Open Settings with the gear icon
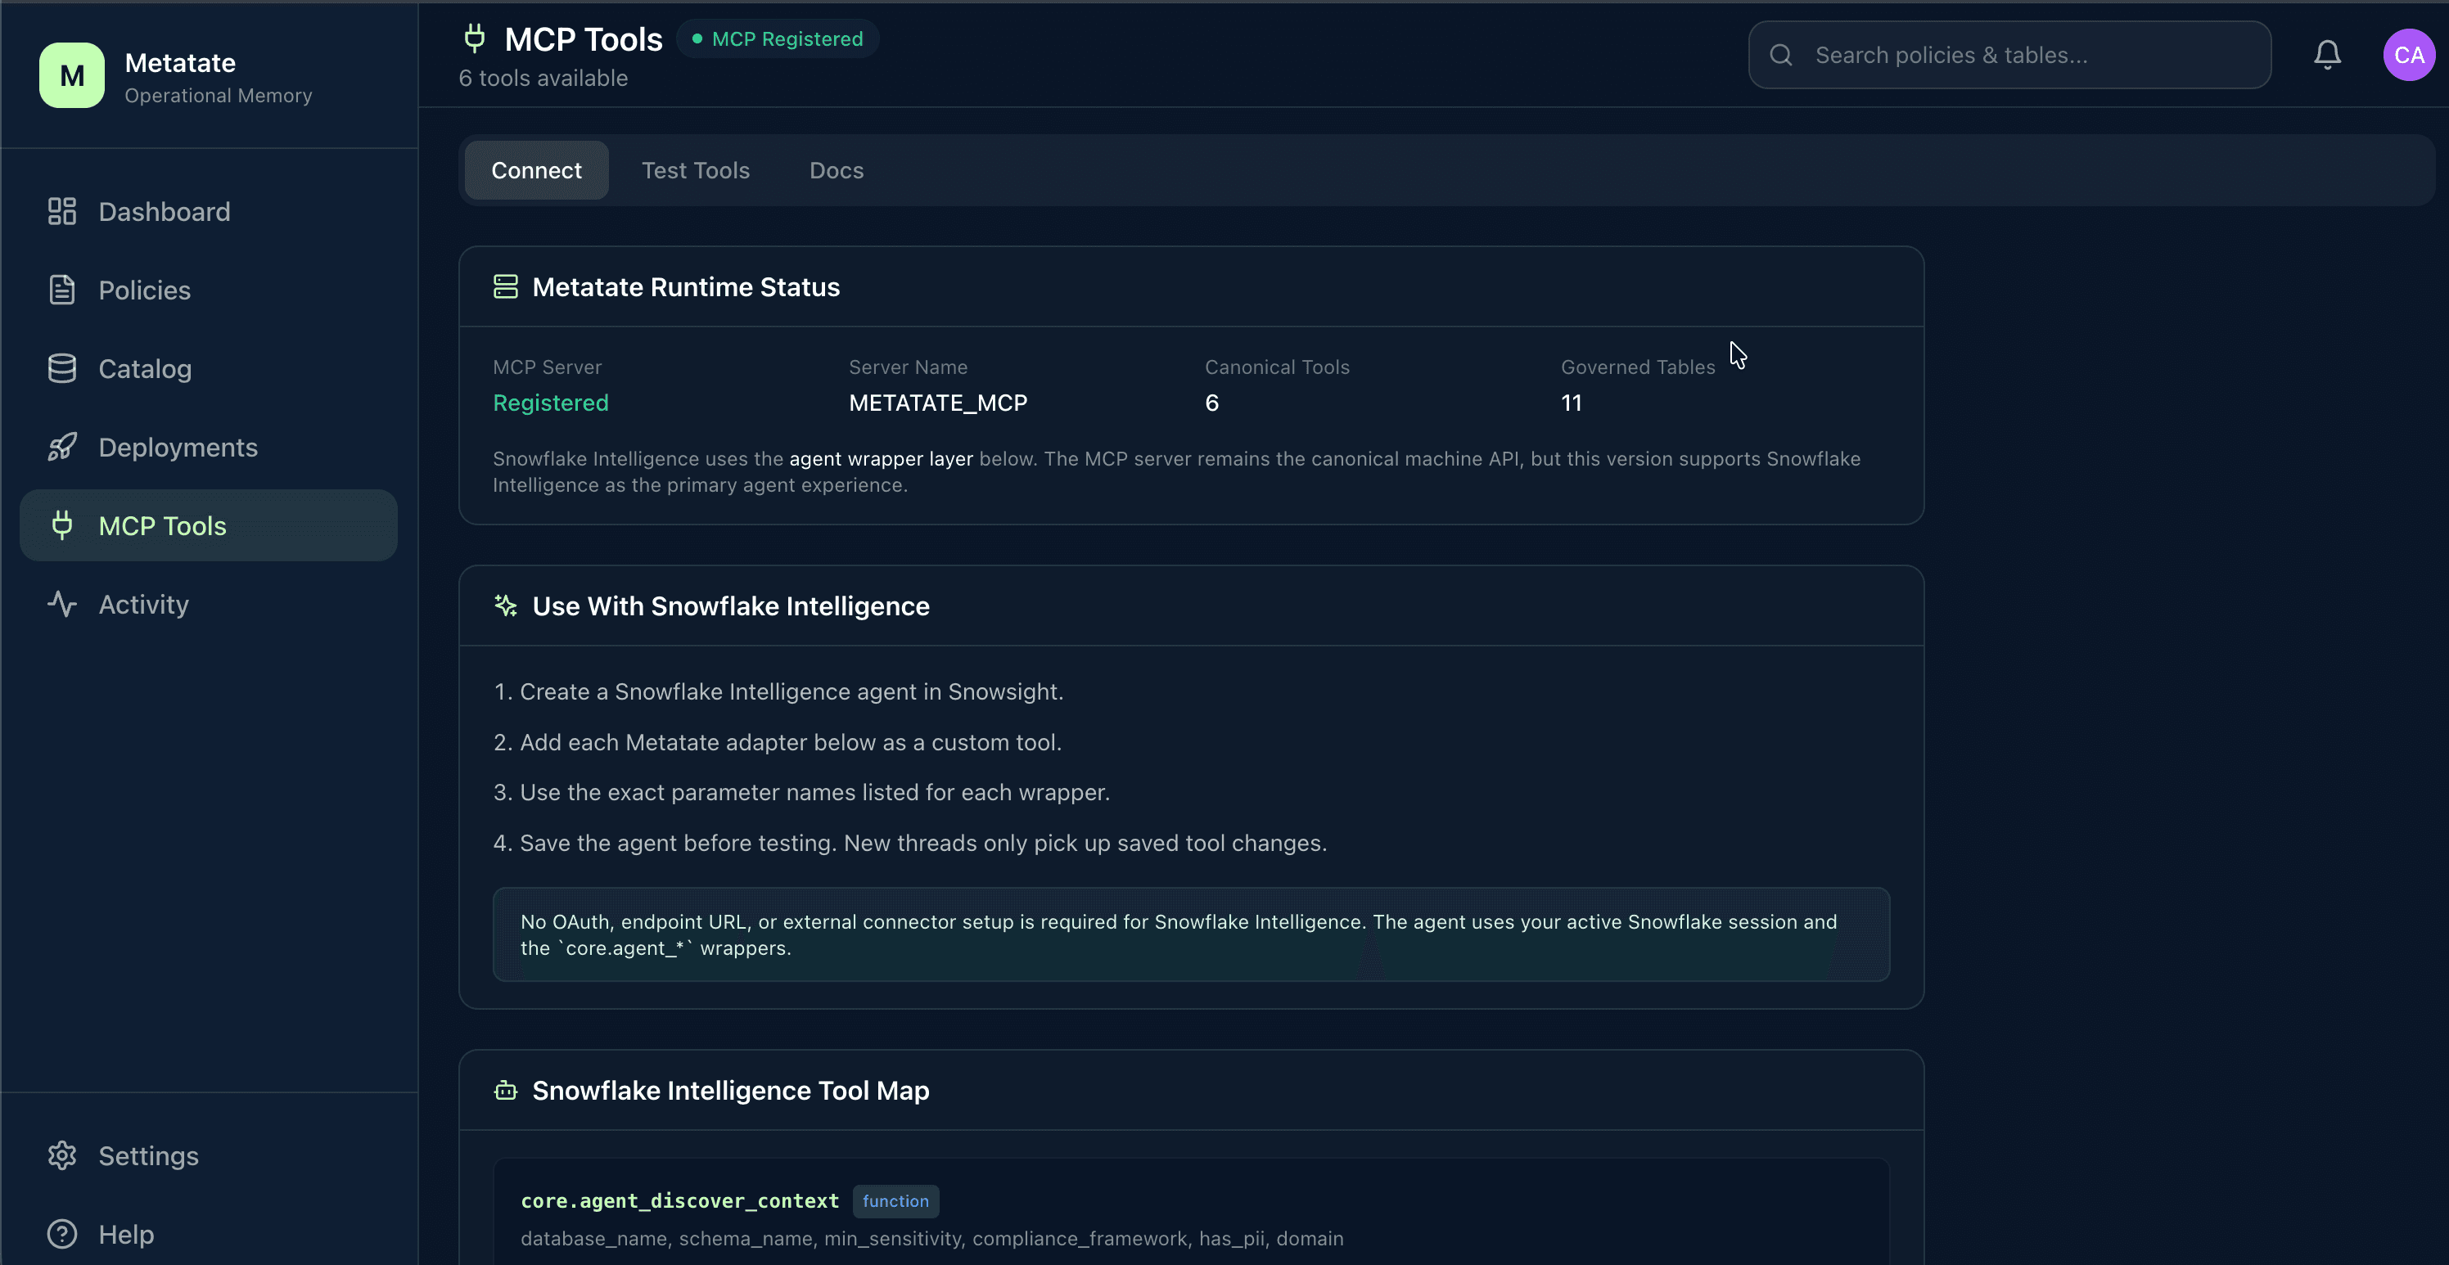Screen dimensions: 2449x1265 tap(63, 1155)
